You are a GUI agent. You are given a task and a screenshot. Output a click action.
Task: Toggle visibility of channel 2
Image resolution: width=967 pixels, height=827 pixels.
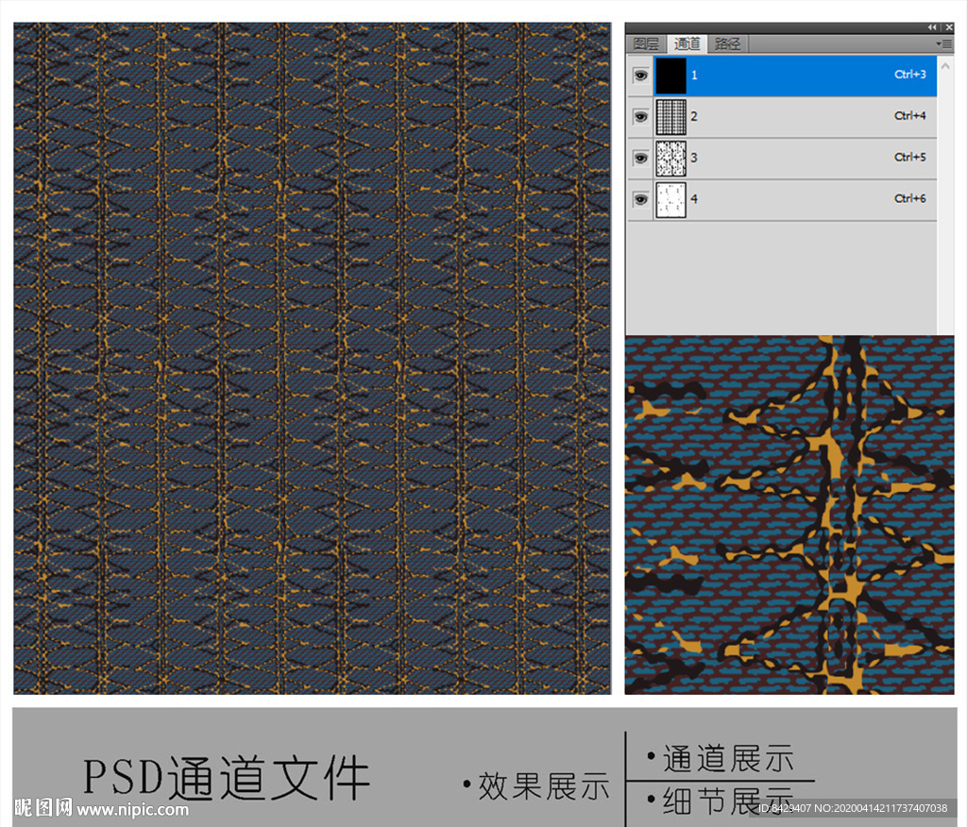[641, 116]
